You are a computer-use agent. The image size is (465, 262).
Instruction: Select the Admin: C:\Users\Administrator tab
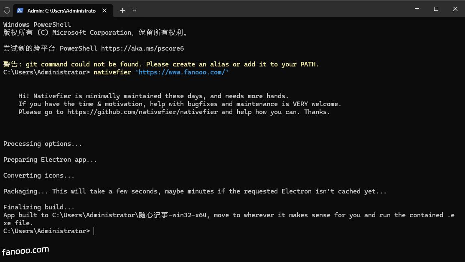pyautogui.click(x=61, y=10)
